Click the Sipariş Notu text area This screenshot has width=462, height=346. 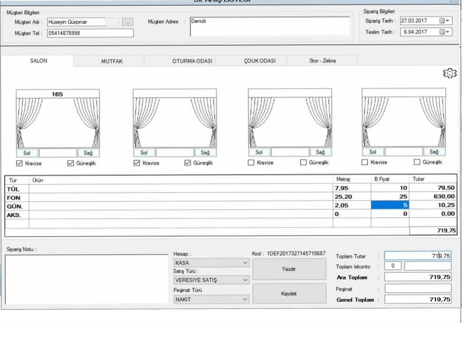tap(86, 279)
